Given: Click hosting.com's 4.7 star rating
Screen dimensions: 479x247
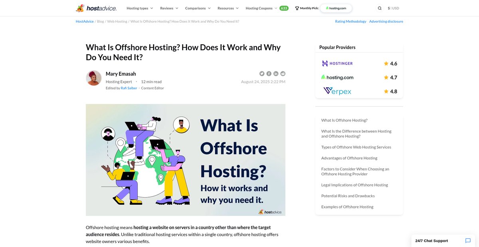Looking at the screenshot, I should pyautogui.click(x=390, y=77).
